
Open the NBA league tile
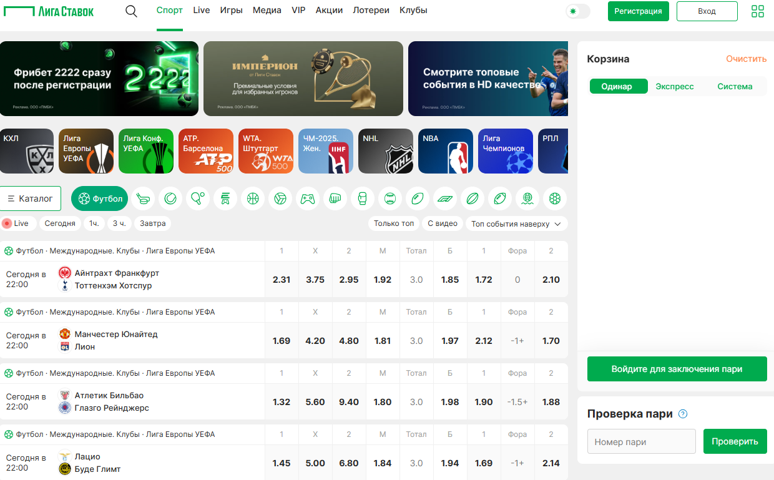pos(446,151)
